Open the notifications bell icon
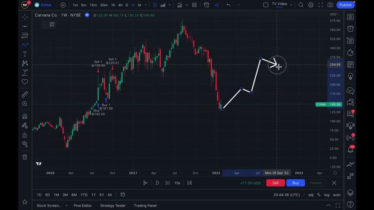The width and height of the screenshot is (374, 210). click(x=351, y=149)
